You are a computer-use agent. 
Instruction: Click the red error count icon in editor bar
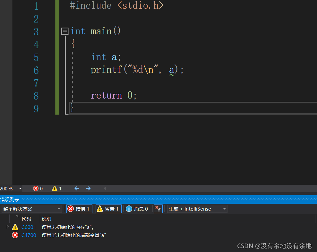[36, 188]
